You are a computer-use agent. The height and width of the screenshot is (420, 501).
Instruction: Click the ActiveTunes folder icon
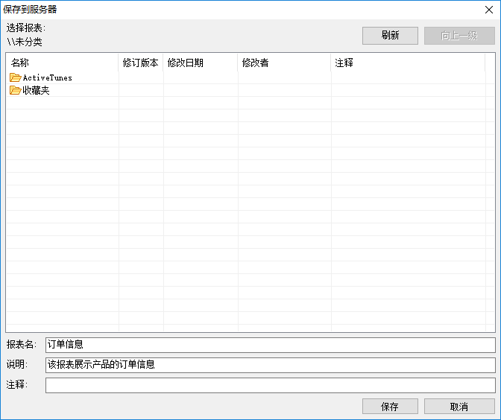coord(16,77)
